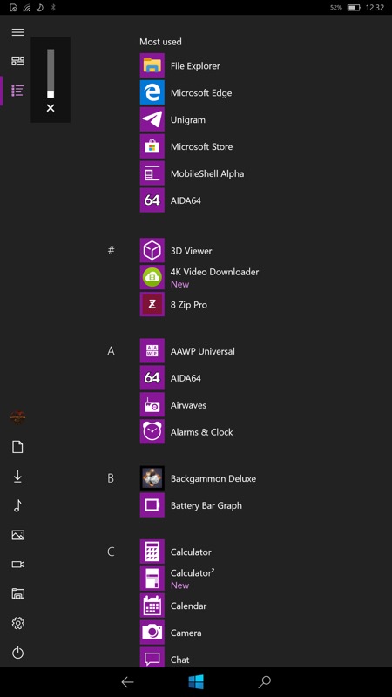Screen dimensions: 392x697
Task: Open the # section letter header
Action: [x=112, y=250]
